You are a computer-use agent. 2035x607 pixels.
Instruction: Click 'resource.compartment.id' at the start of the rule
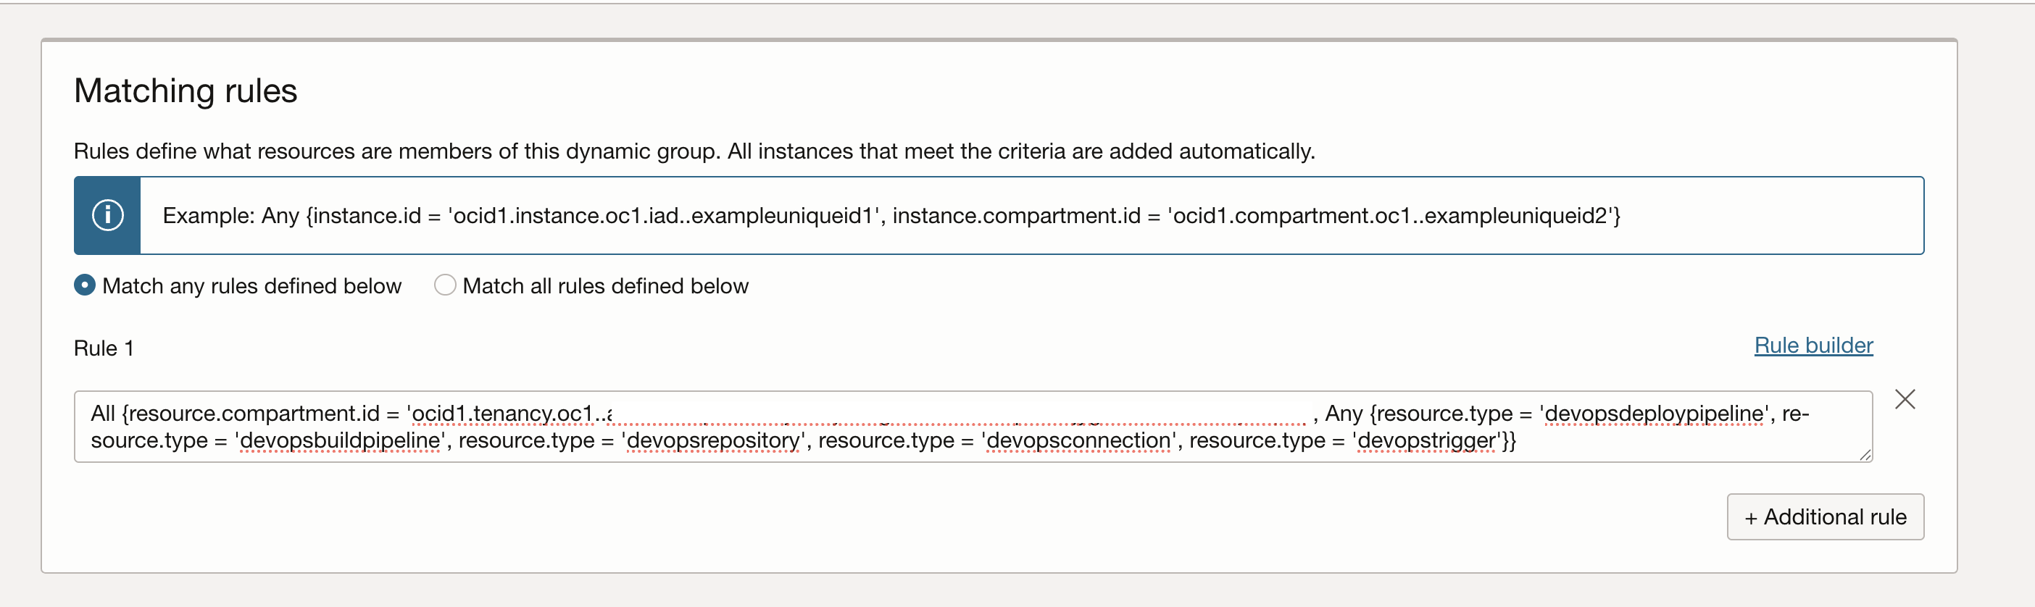[254, 414]
